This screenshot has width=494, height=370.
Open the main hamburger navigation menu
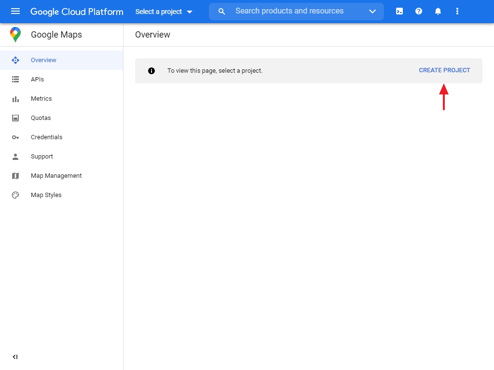coord(15,12)
